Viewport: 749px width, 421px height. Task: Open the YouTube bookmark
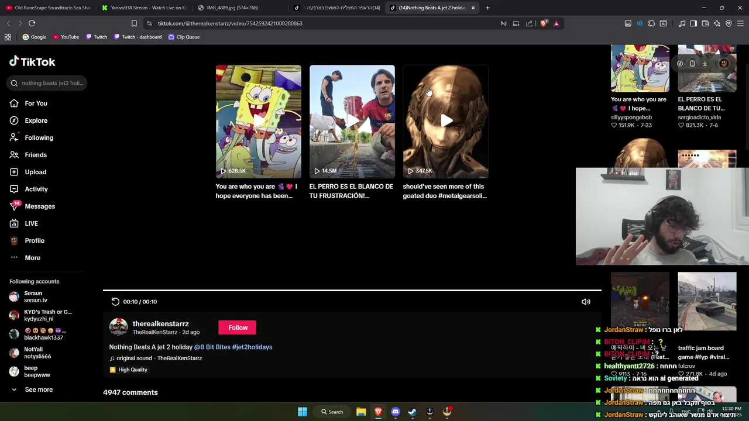point(66,37)
